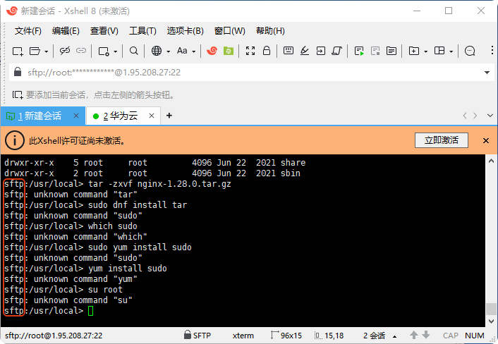Click the greyed script record icon
498x344 pixels.
(x=375, y=51)
